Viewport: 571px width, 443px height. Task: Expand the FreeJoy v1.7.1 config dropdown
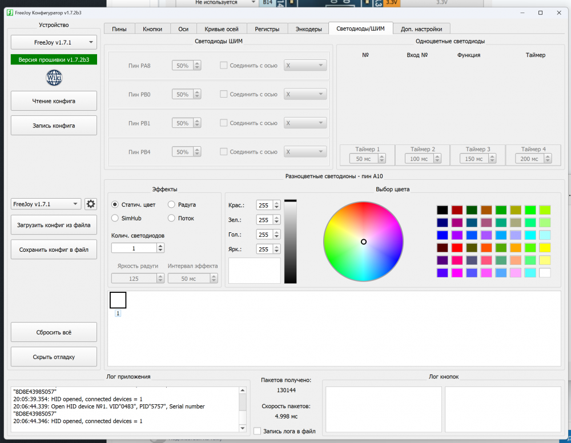point(46,204)
